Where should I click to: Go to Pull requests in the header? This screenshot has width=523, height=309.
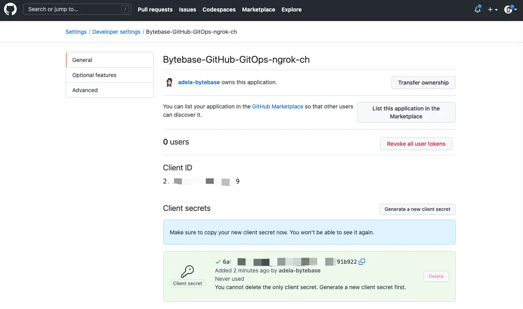pos(155,10)
